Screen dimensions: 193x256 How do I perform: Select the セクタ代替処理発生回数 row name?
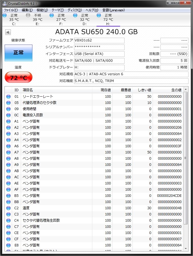pos(41,221)
